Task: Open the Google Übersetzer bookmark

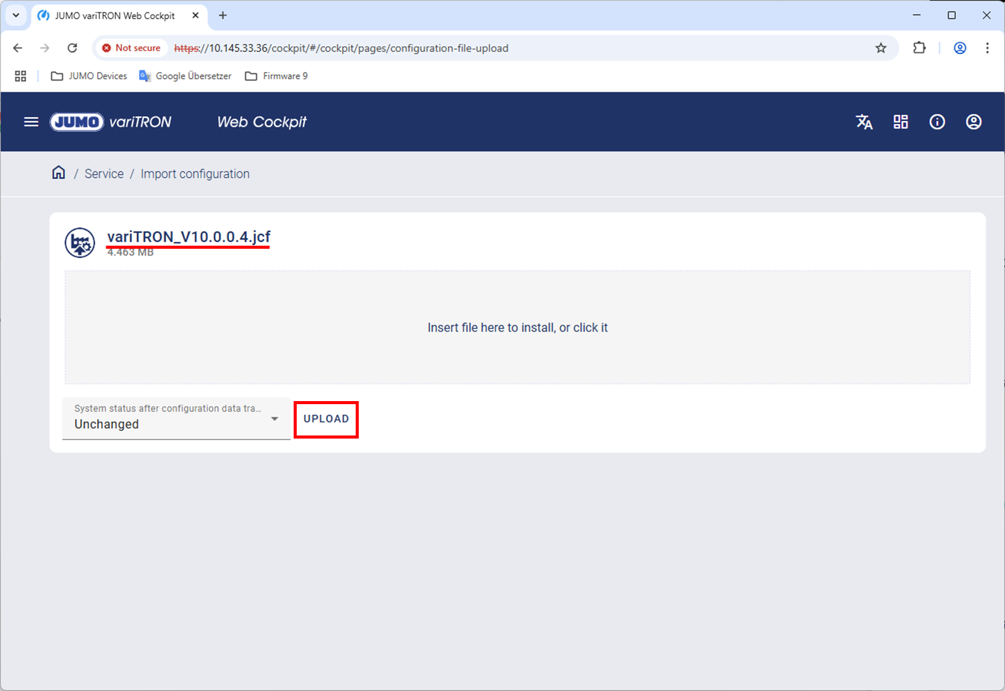Action: coord(186,76)
